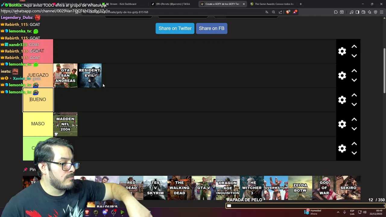Click the taskbar volume speaker icon

tap(365, 212)
